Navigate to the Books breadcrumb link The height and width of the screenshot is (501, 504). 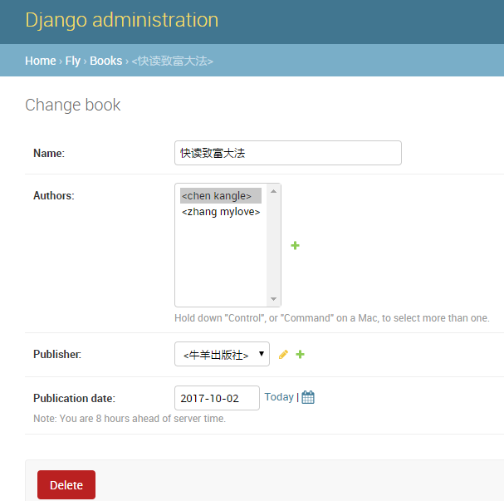point(105,61)
